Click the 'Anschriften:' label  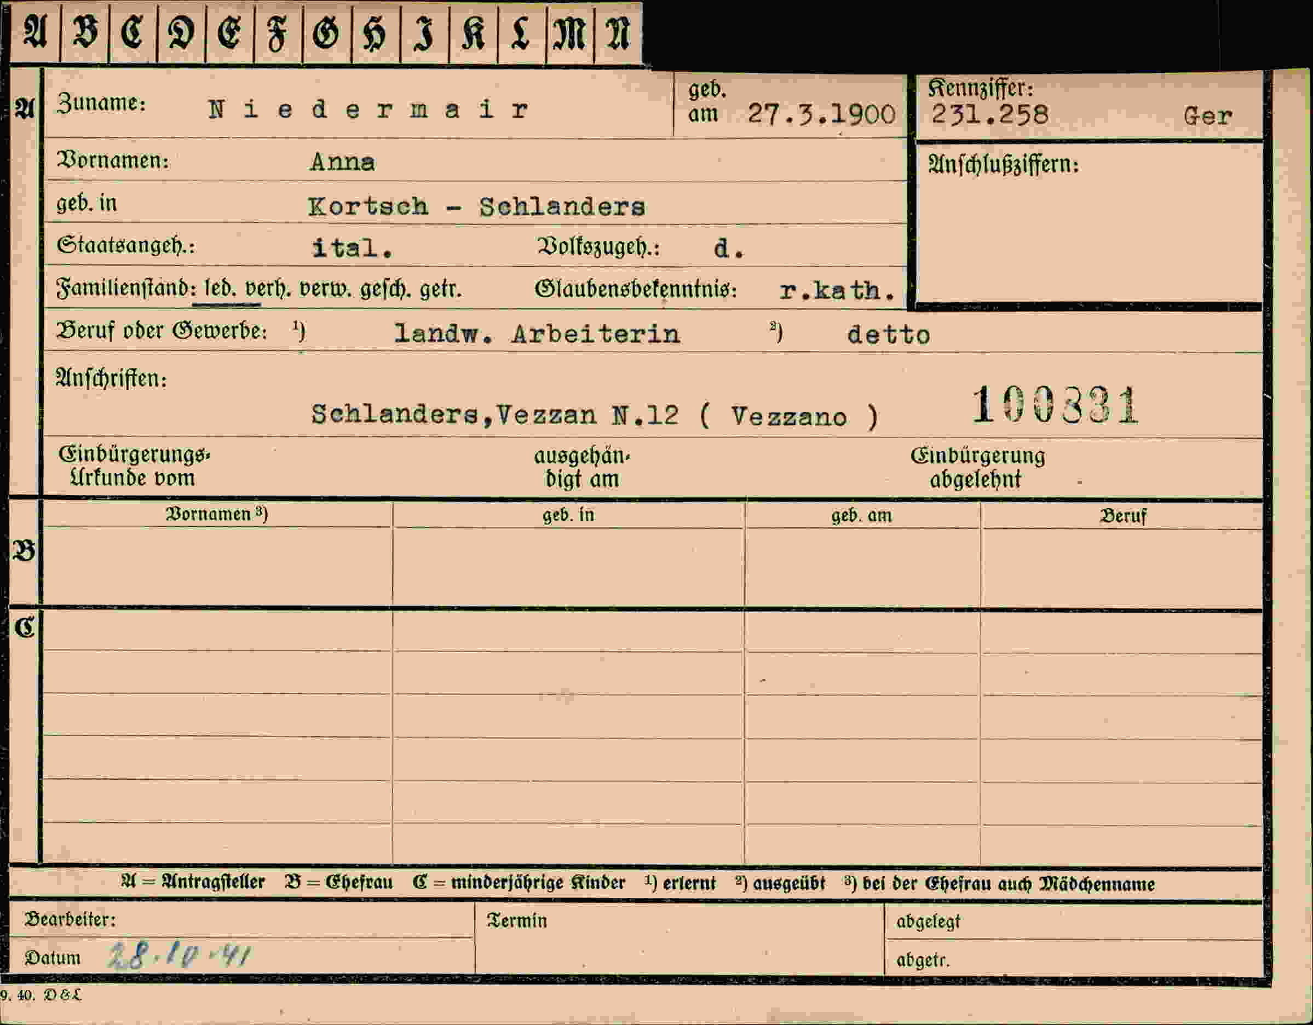(111, 379)
